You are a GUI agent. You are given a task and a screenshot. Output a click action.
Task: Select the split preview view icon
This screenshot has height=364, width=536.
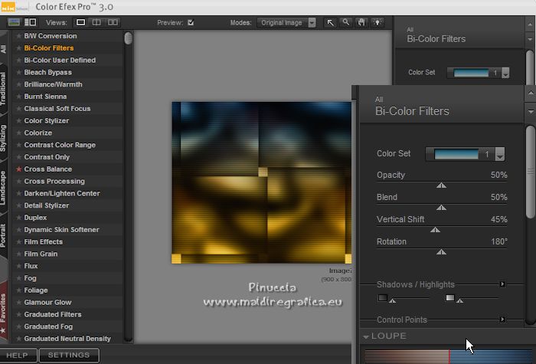[x=96, y=22]
